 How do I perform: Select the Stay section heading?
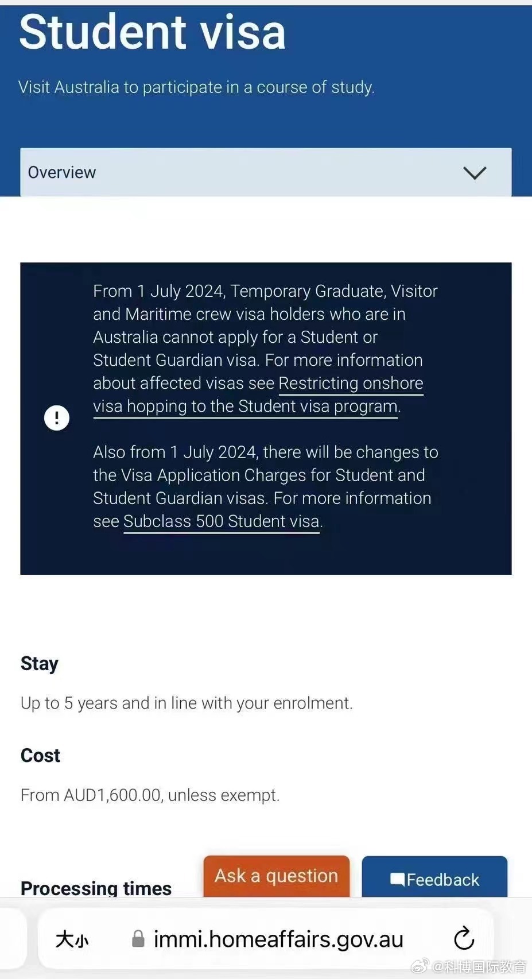point(40,664)
